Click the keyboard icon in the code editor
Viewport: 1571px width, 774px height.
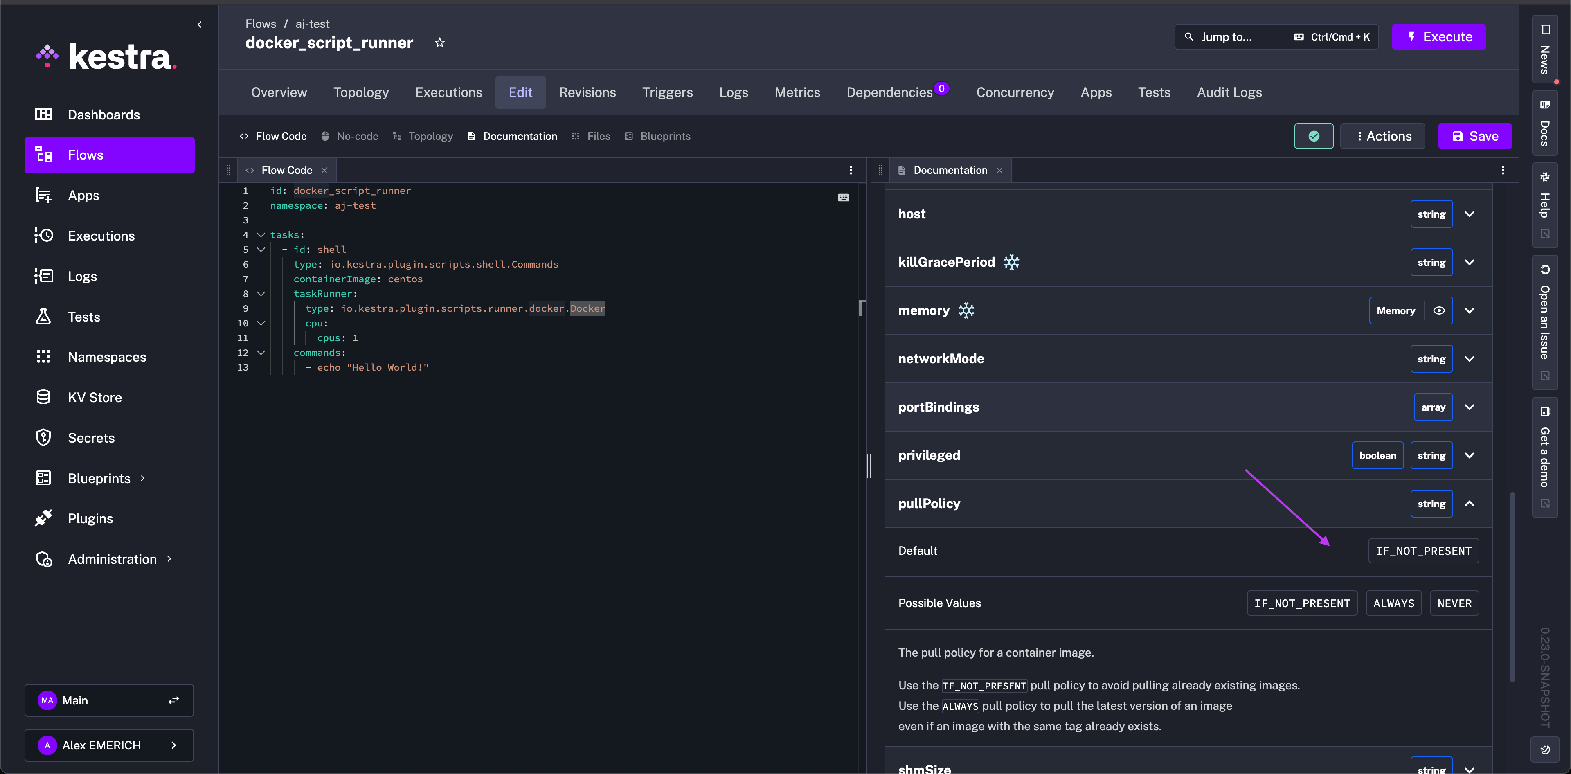pos(844,197)
